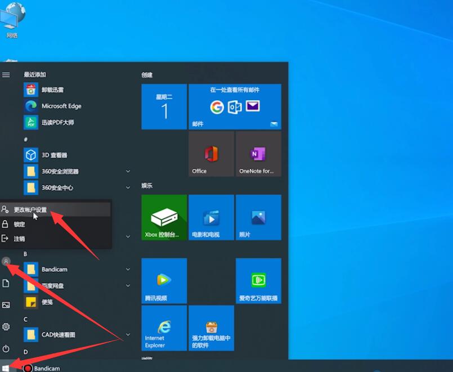Open Documents sidebar icon
Screen dimensions: 453x372
6,283
